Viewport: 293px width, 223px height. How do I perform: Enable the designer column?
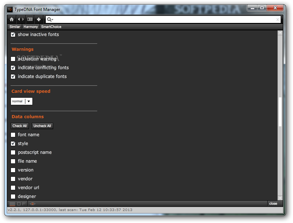13,197
